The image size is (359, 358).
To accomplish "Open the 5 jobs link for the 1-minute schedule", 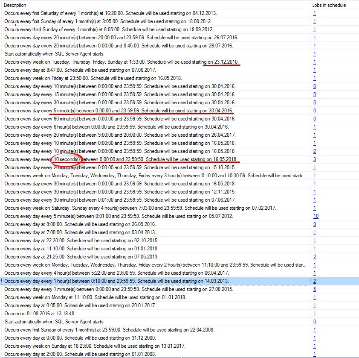I will coord(314,289).
